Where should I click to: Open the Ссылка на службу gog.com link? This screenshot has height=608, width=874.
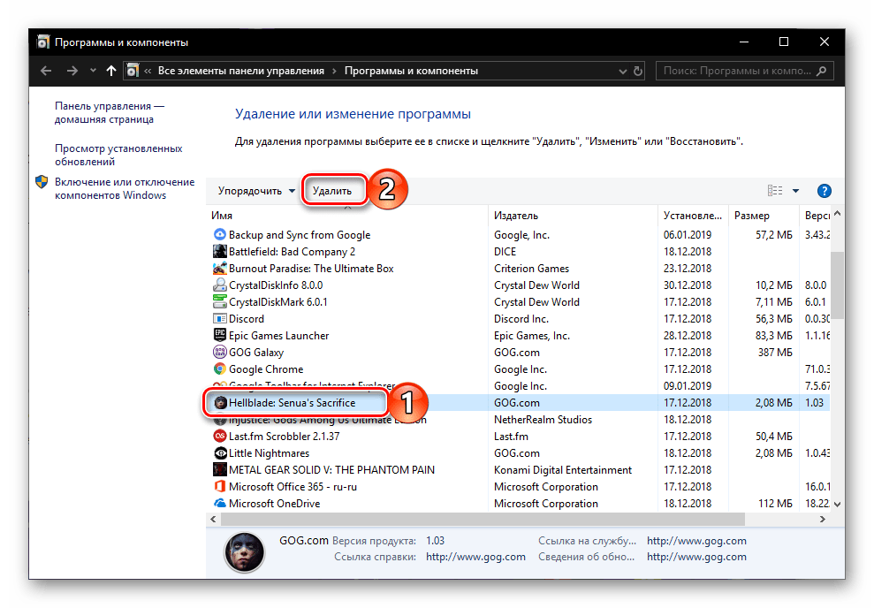click(x=696, y=541)
